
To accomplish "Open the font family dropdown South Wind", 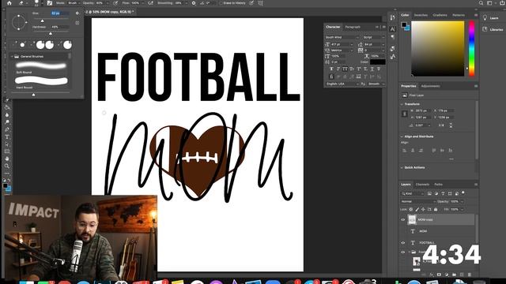I will tap(342, 37).
